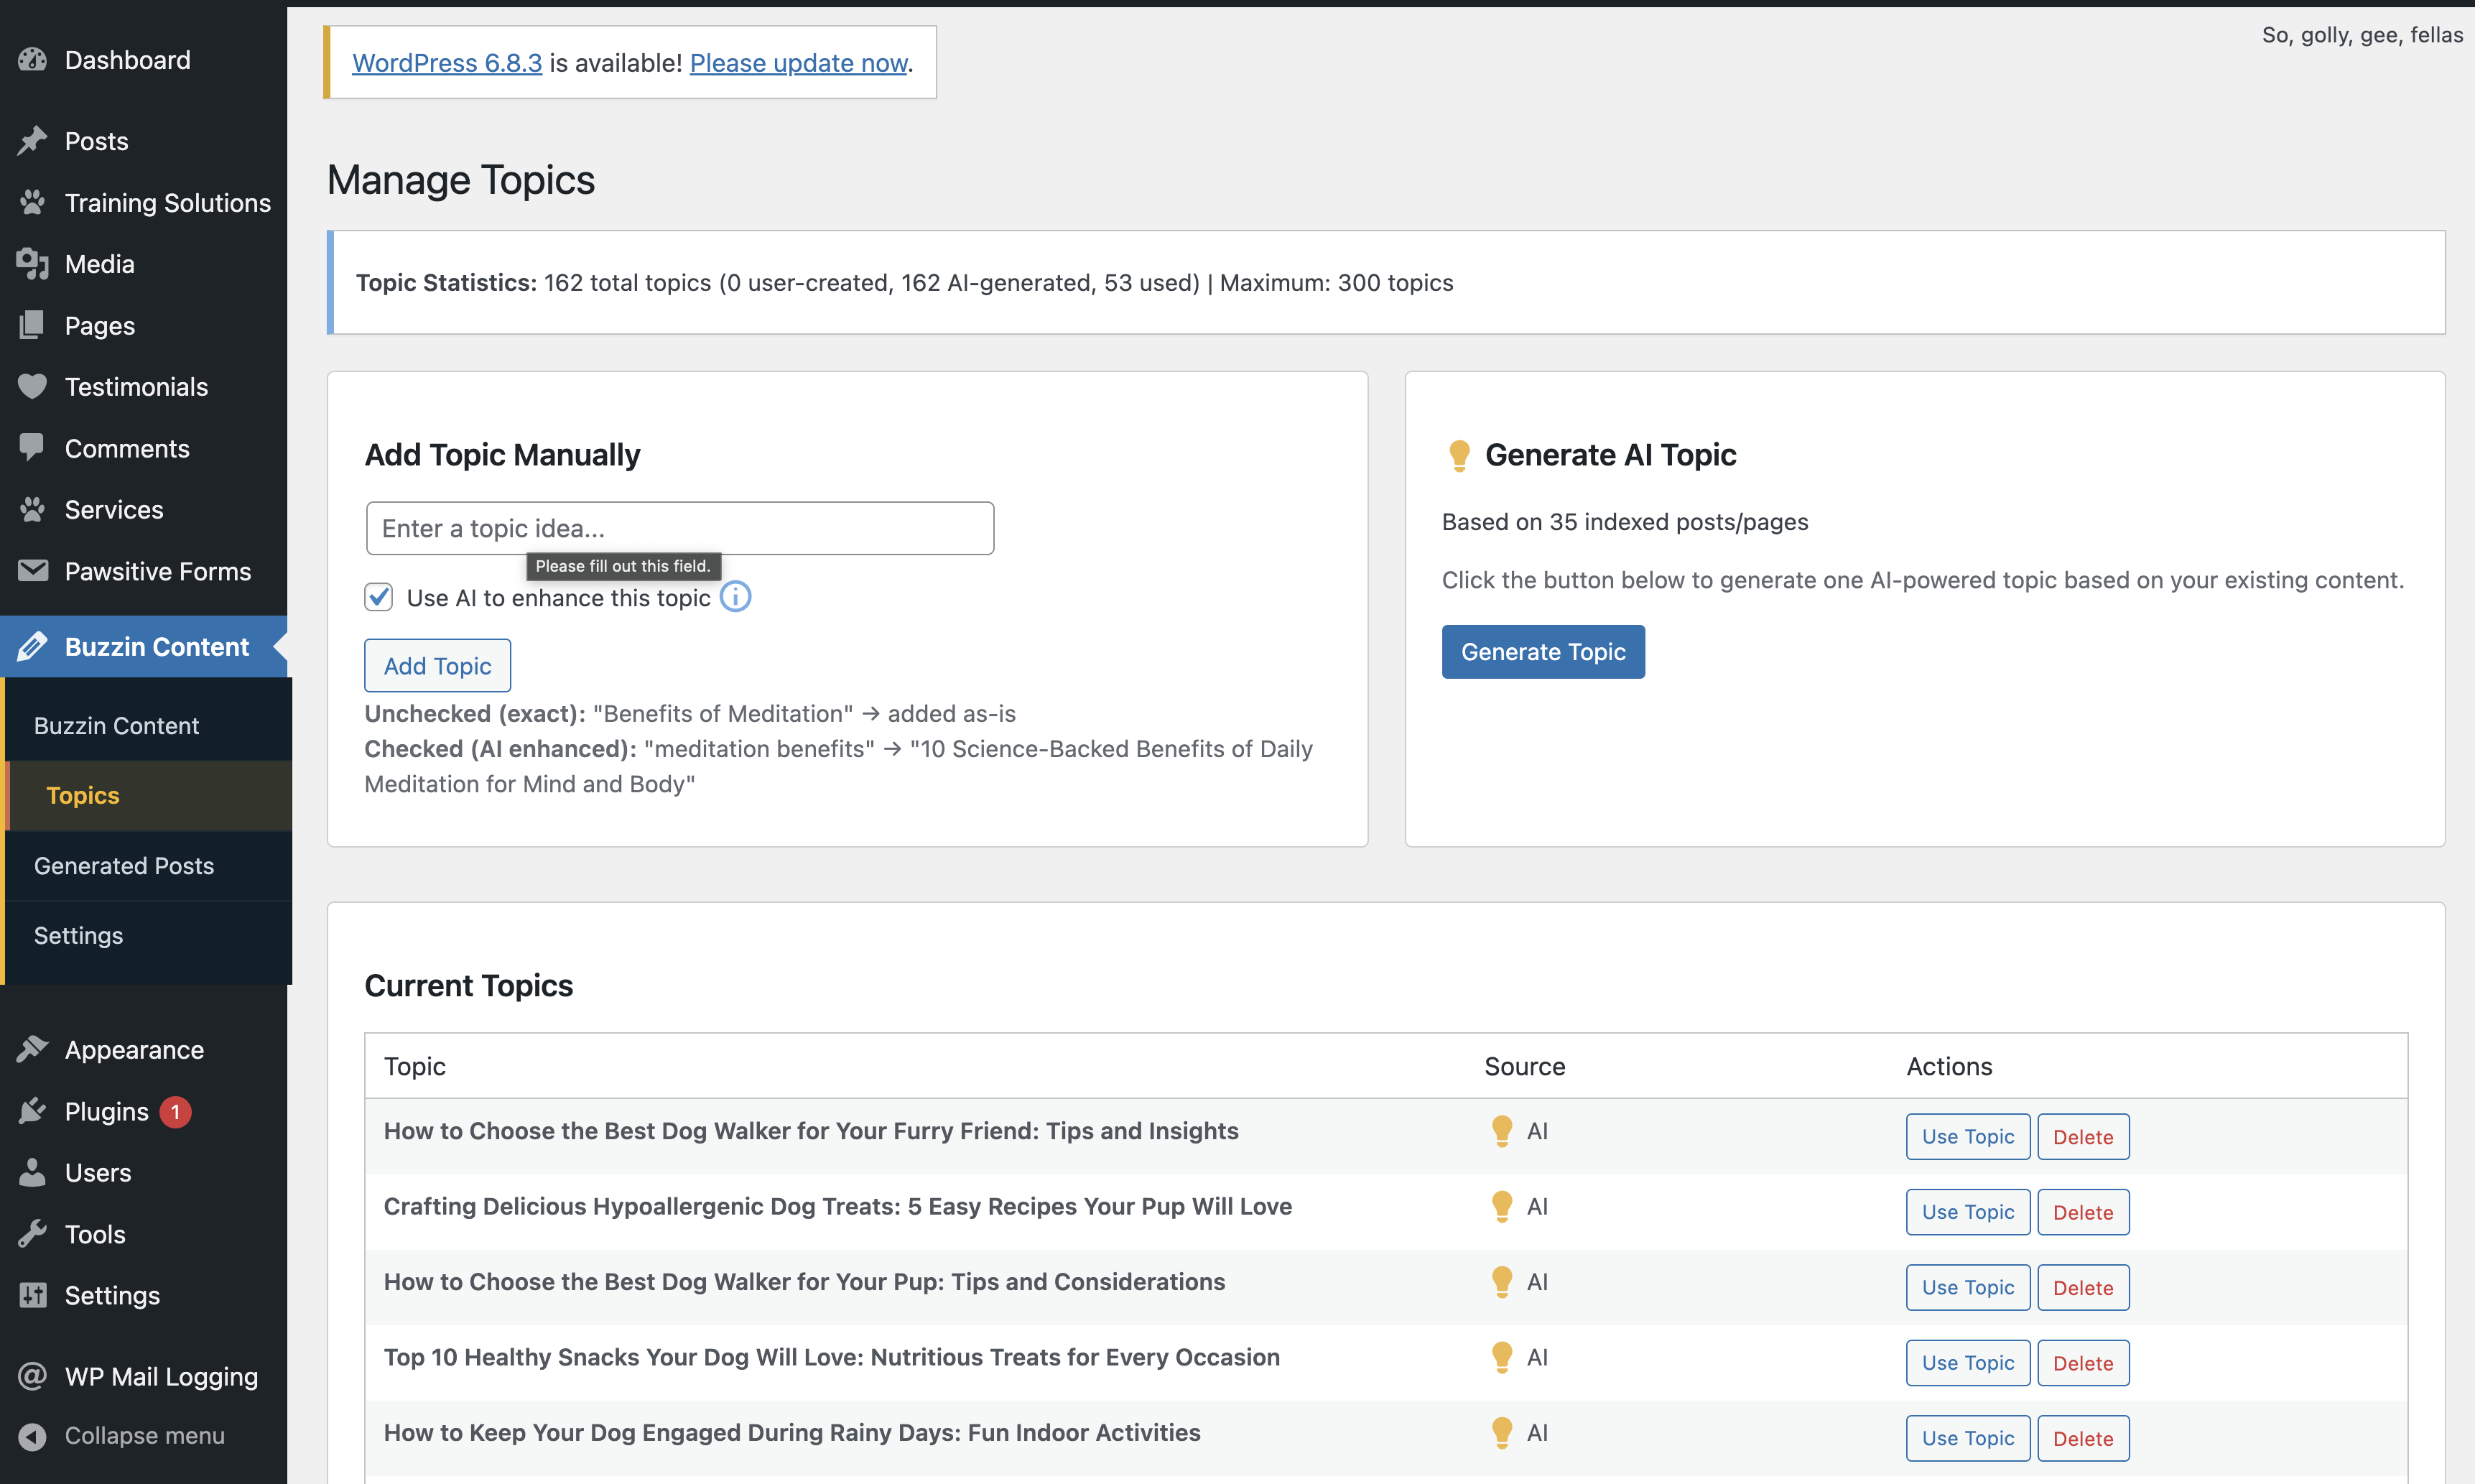Open the AI enhancement info icon

pyautogui.click(x=735, y=597)
